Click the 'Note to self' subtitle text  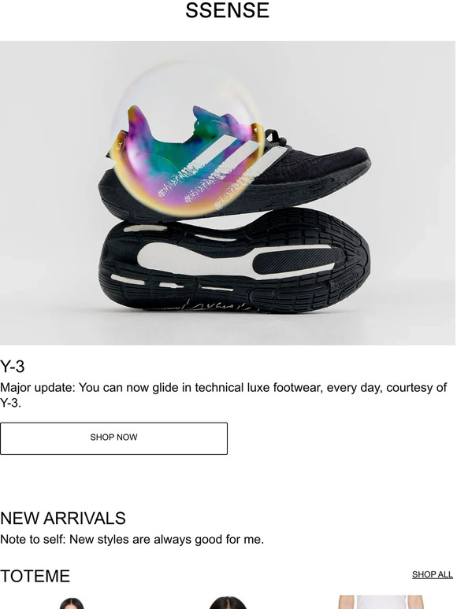tap(132, 539)
